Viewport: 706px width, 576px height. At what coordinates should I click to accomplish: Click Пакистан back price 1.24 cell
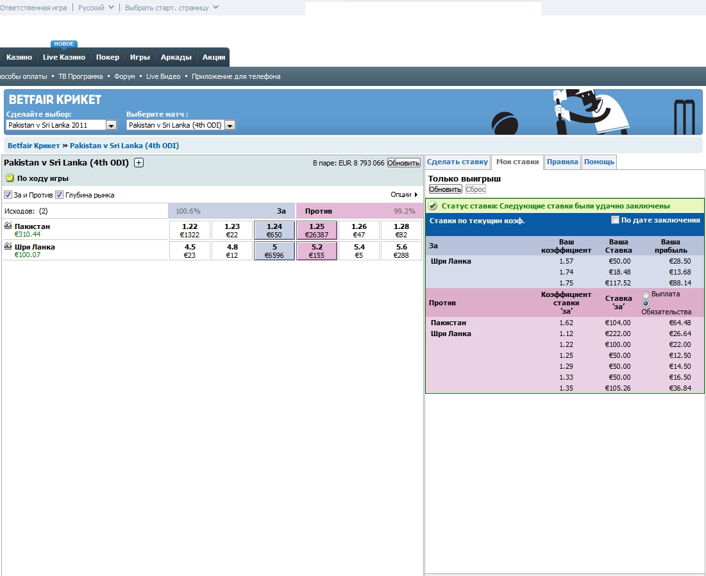(x=274, y=230)
